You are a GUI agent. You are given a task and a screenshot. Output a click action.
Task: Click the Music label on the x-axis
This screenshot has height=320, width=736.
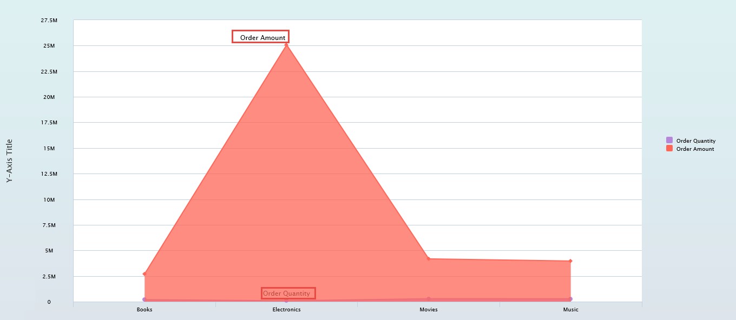[570, 310]
